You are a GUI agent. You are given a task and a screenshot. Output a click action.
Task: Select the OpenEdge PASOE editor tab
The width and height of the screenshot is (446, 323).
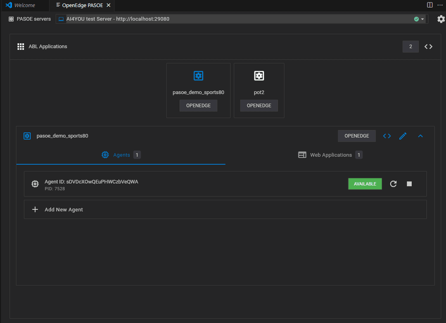[x=83, y=5]
